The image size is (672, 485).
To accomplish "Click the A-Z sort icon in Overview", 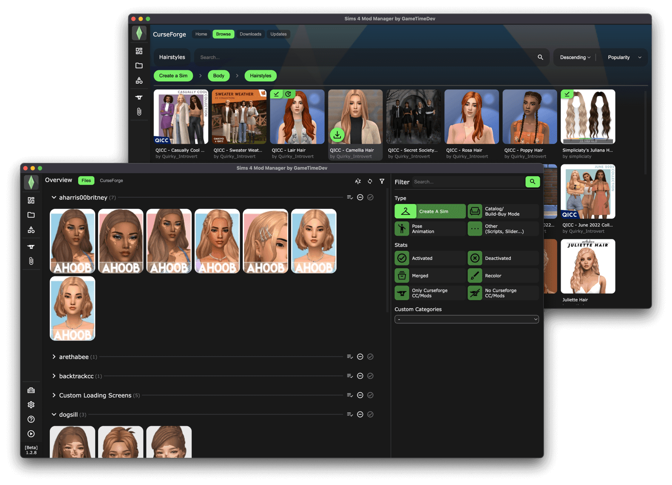I will (x=358, y=181).
